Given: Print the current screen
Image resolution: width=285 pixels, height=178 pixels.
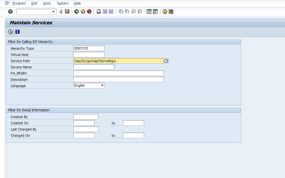Looking at the screenshot, I should [x=98, y=12].
